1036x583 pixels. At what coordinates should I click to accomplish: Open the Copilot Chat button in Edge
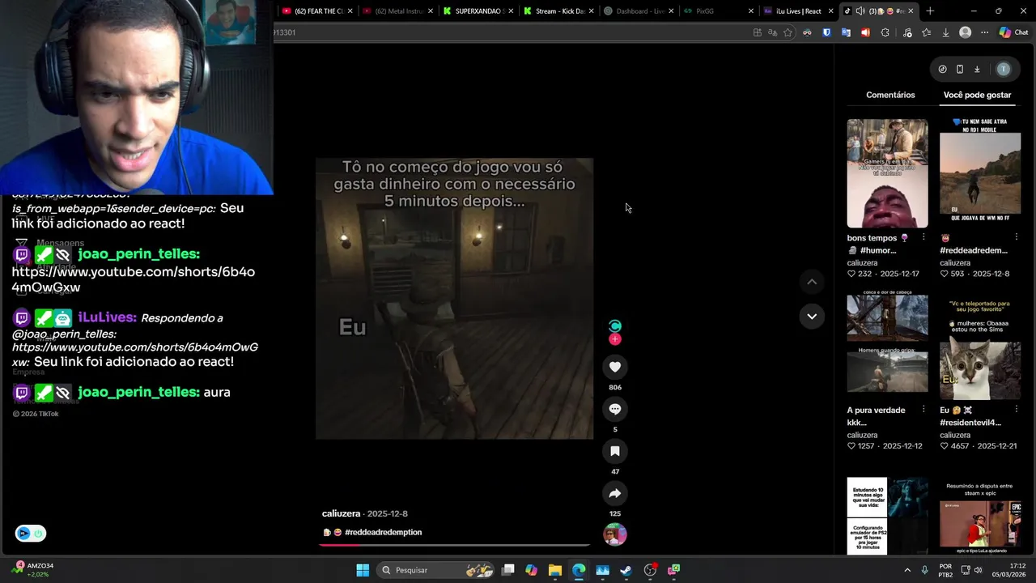point(1013,32)
